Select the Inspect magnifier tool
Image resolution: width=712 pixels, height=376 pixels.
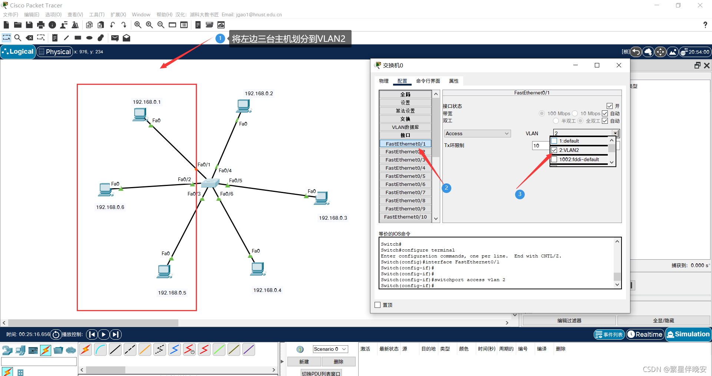pyautogui.click(x=18, y=38)
